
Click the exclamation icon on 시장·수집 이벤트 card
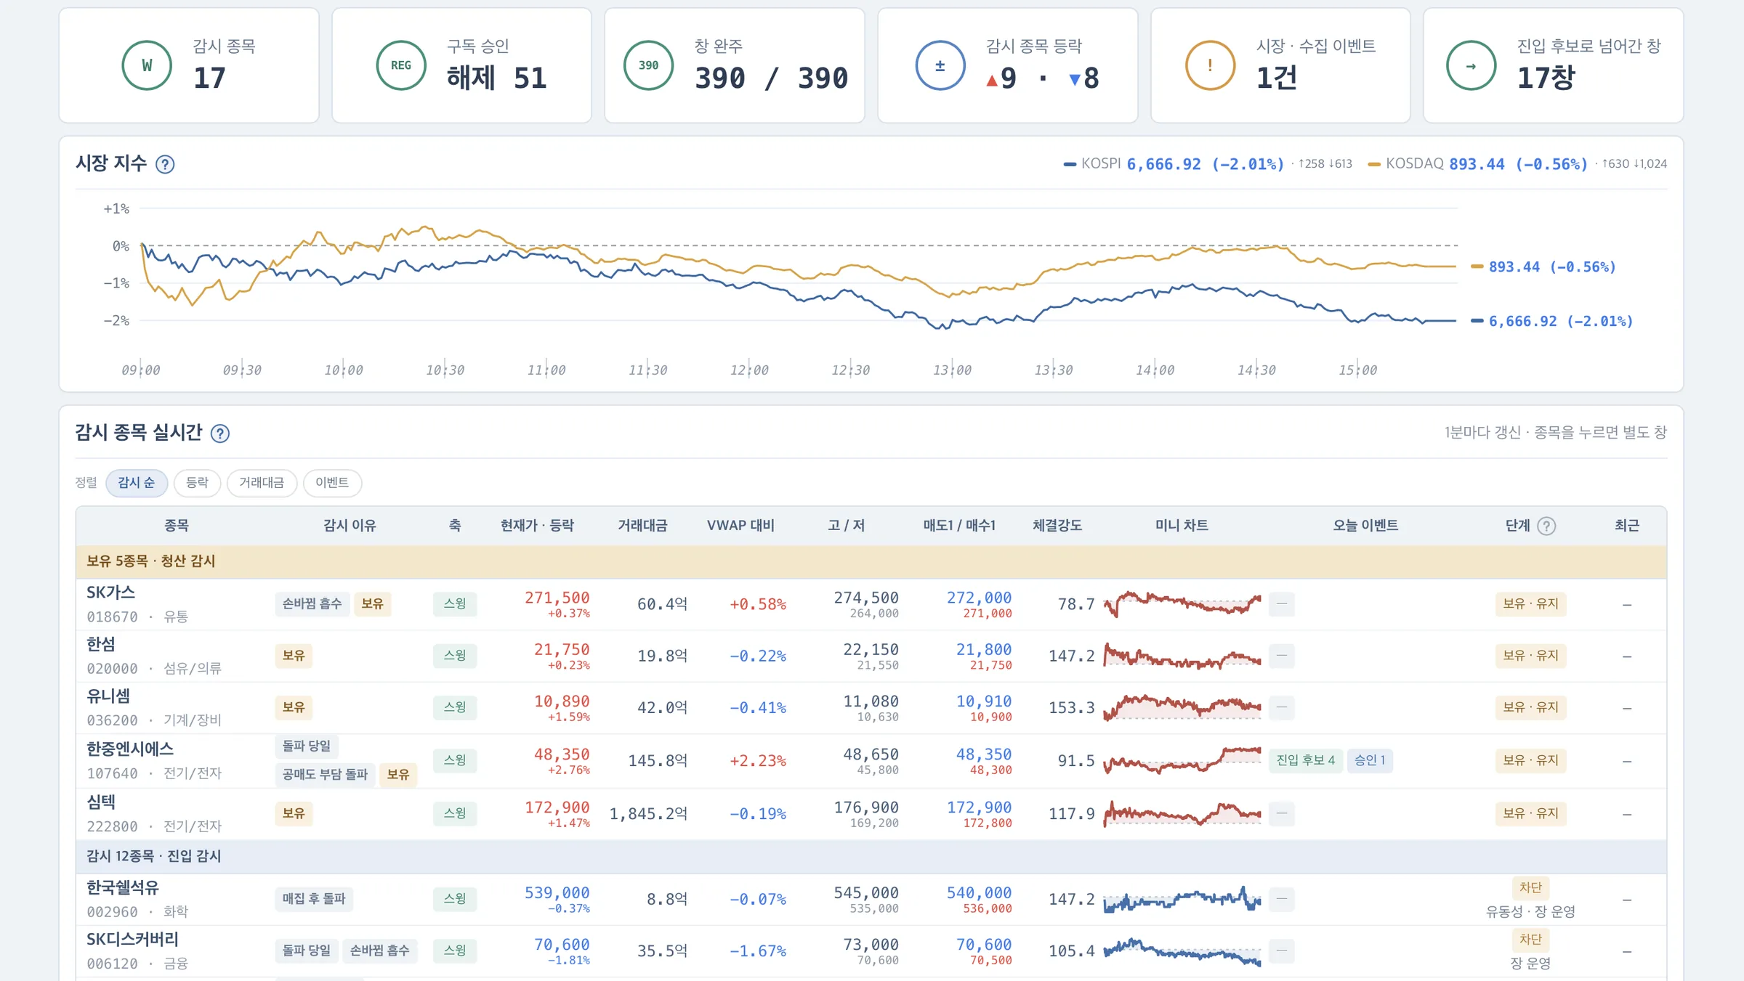(1210, 65)
